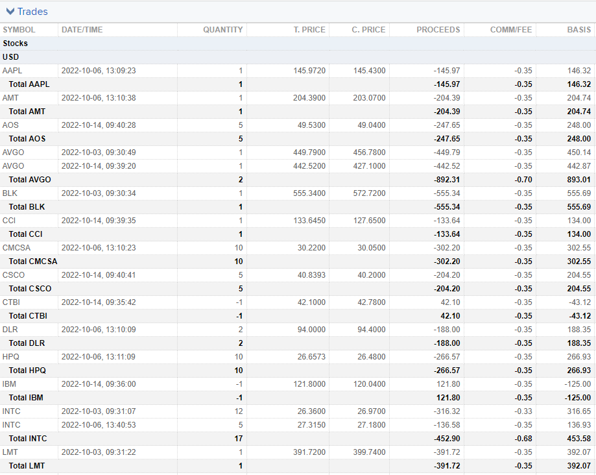This screenshot has height=475, width=596.
Task: Select the Stocks category row
Action: [298, 43]
